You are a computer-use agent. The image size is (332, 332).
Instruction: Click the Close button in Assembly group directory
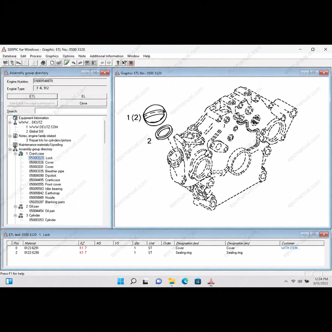(x=83, y=103)
